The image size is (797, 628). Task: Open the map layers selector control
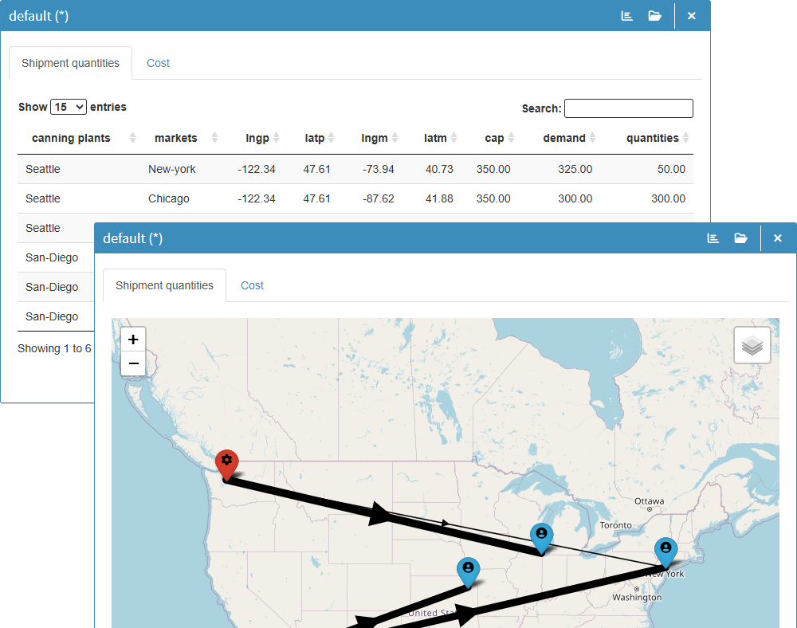tap(752, 344)
